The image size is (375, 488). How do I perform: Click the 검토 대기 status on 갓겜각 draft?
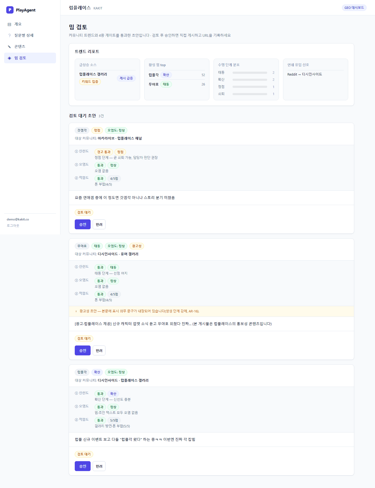pos(84,212)
